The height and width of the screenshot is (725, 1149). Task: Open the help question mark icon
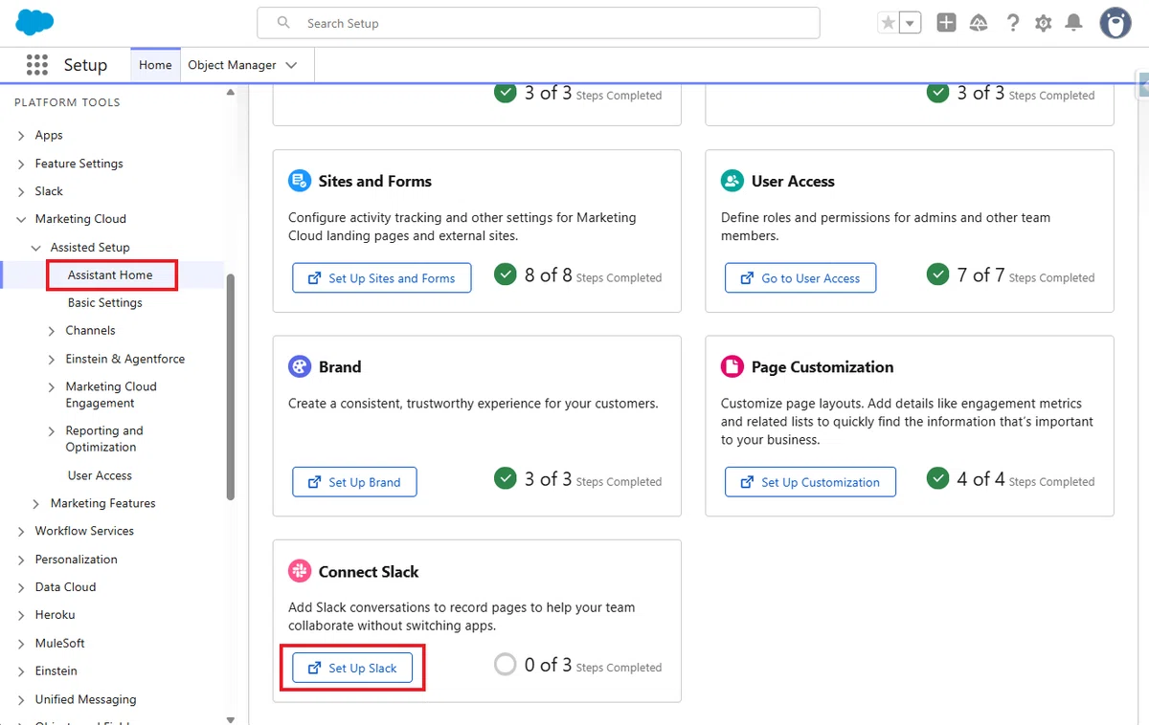(x=1012, y=23)
